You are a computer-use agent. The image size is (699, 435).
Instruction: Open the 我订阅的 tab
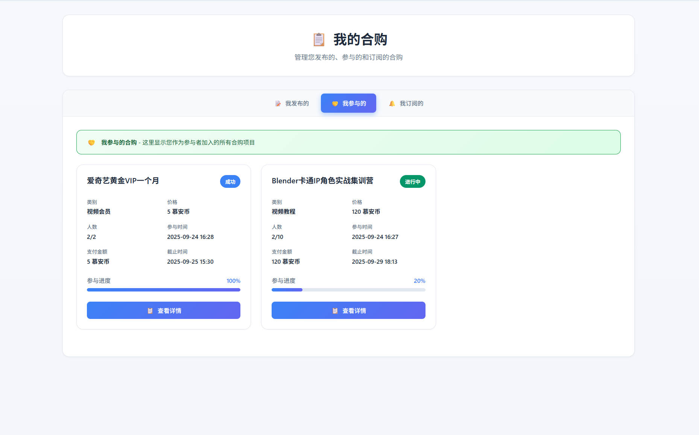(406, 103)
